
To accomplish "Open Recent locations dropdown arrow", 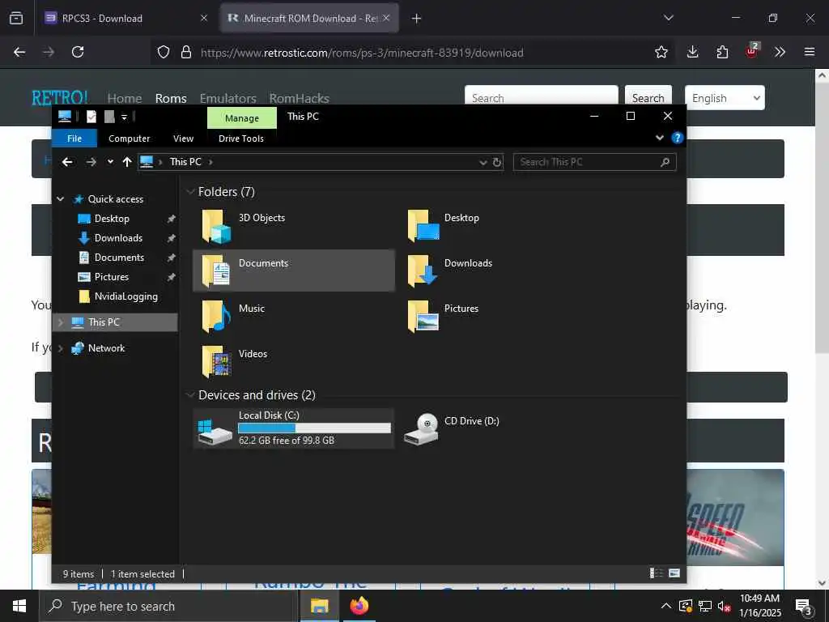I will click(110, 162).
